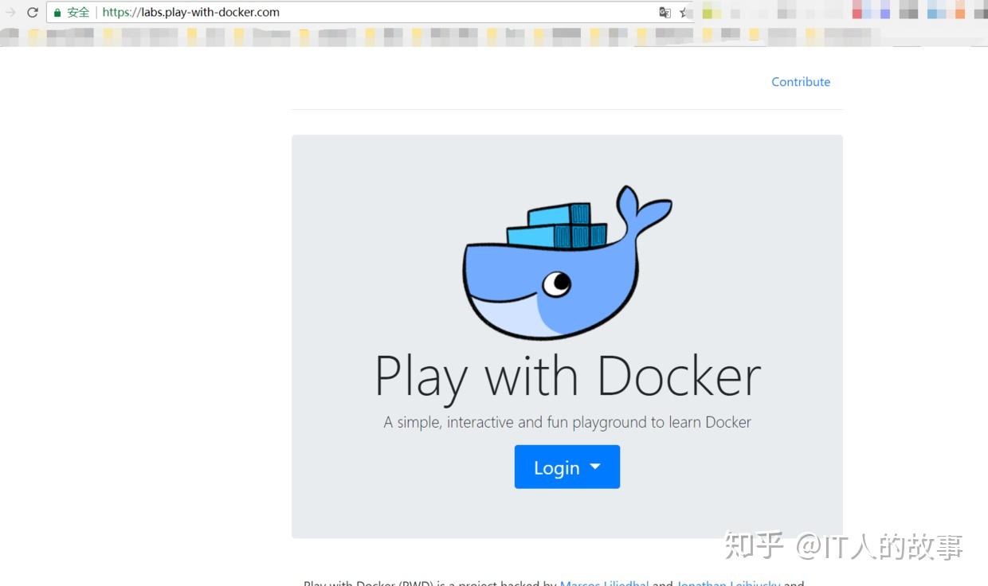Expand the caret next to Login
988x586 pixels.
[x=594, y=467]
